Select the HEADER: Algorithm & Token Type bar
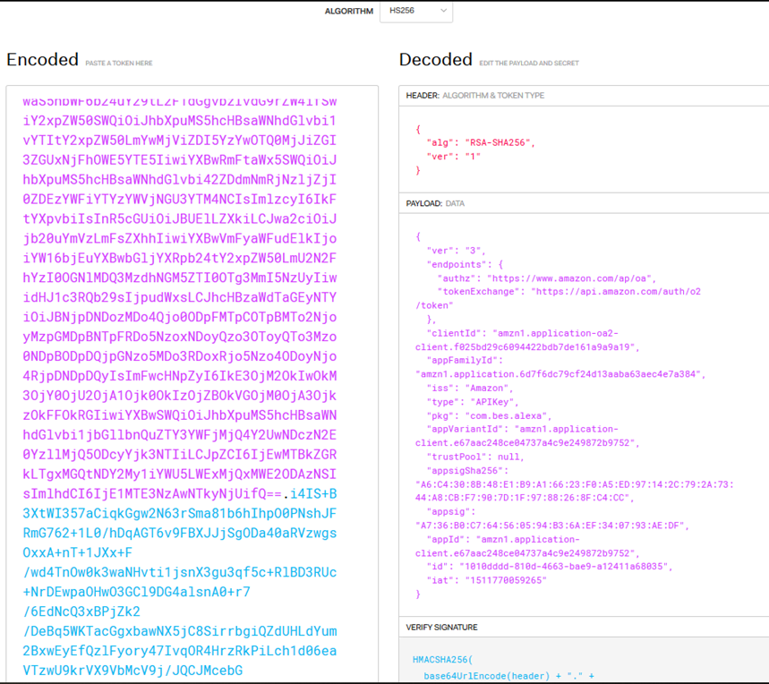Viewport: 769px width, 684px height. (x=474, y=95)
